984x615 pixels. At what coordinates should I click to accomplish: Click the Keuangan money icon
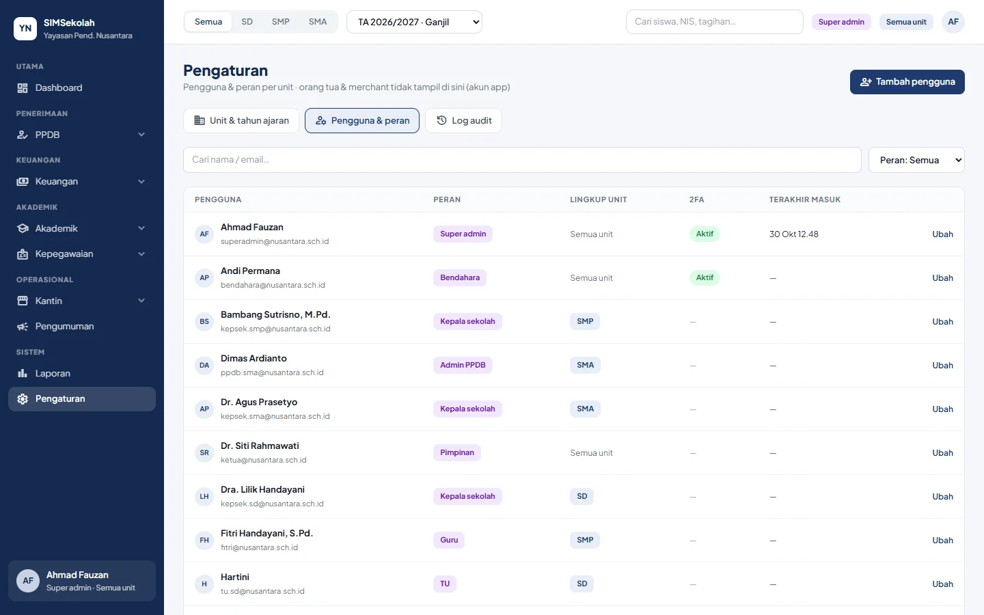tap(23, 182)
